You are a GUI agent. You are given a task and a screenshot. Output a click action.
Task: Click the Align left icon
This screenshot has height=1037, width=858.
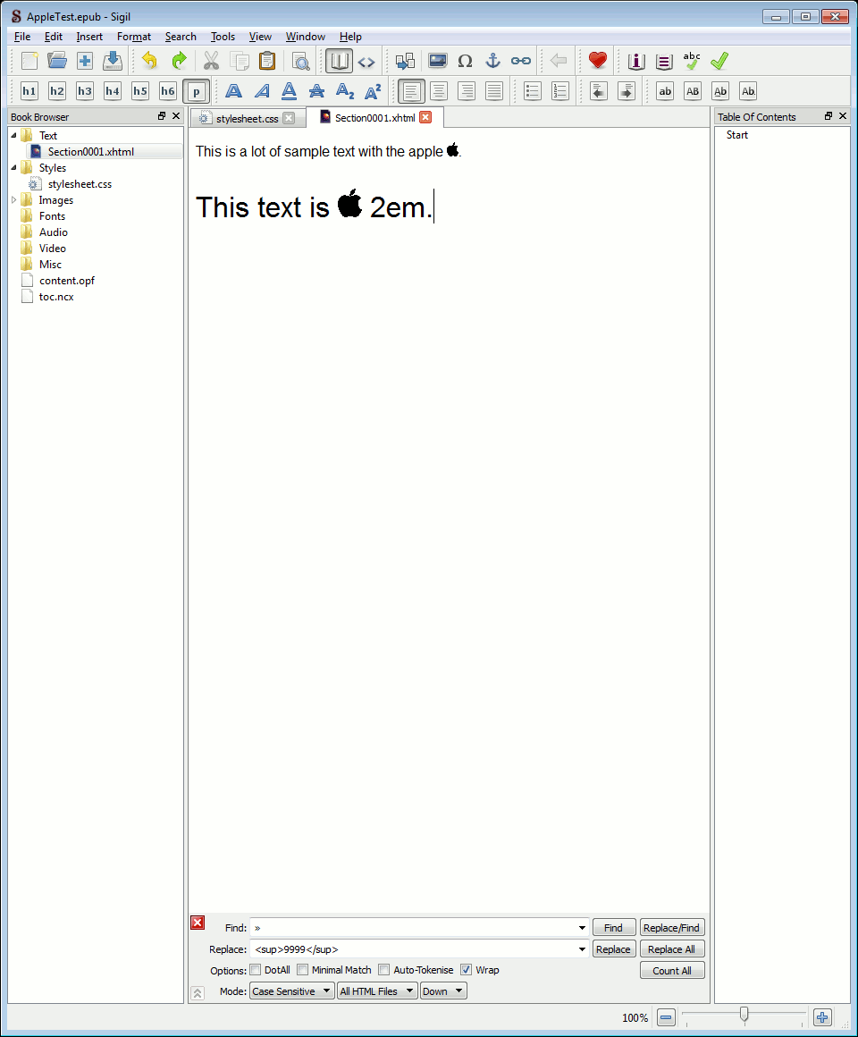[x=411, y=91]
